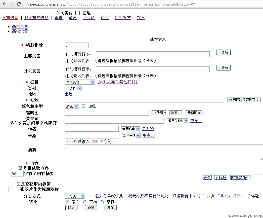263x218 pixels.
Task: Click 裁剪图片 button
Action: tap(194, 113)
